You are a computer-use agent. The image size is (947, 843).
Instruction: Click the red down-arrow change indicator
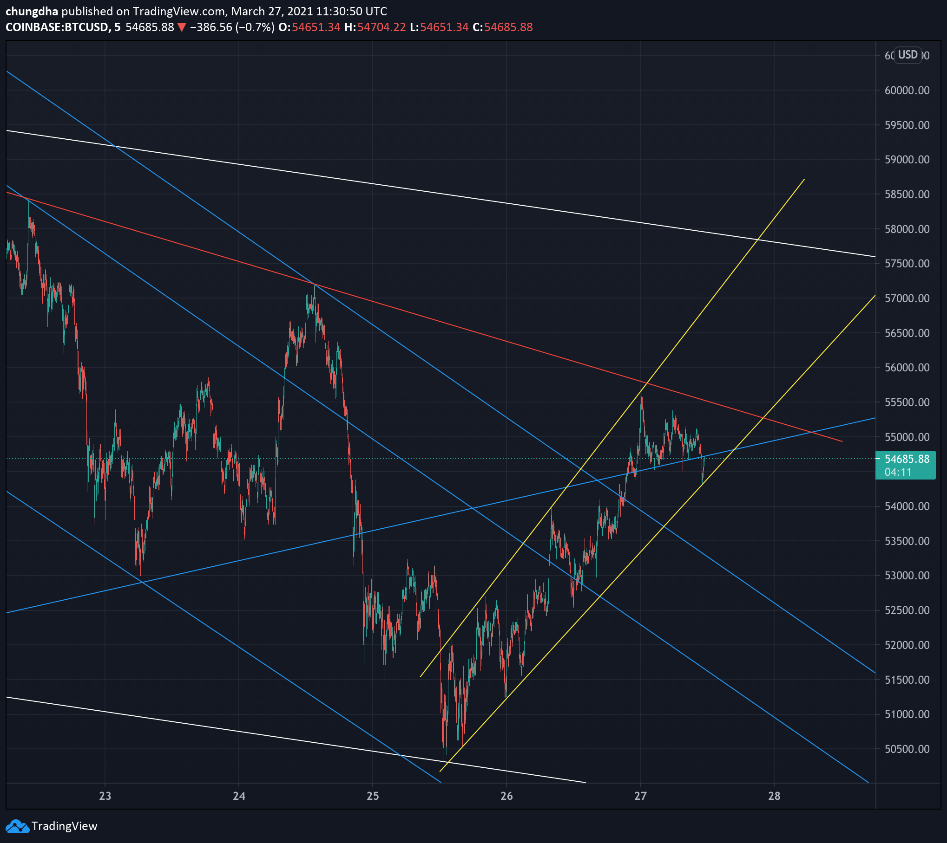(182, 27)
